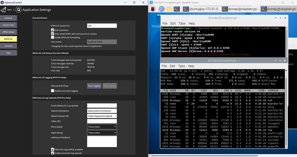Toggle the Emit heartbeat checkbox
Image resolution: width=297 pixels, height=157 pixels.
click(x=53, y=30)
